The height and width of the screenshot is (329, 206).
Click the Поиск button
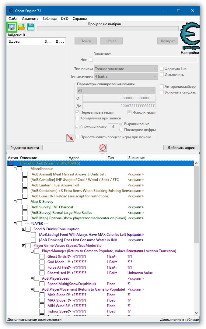(86, 41)
